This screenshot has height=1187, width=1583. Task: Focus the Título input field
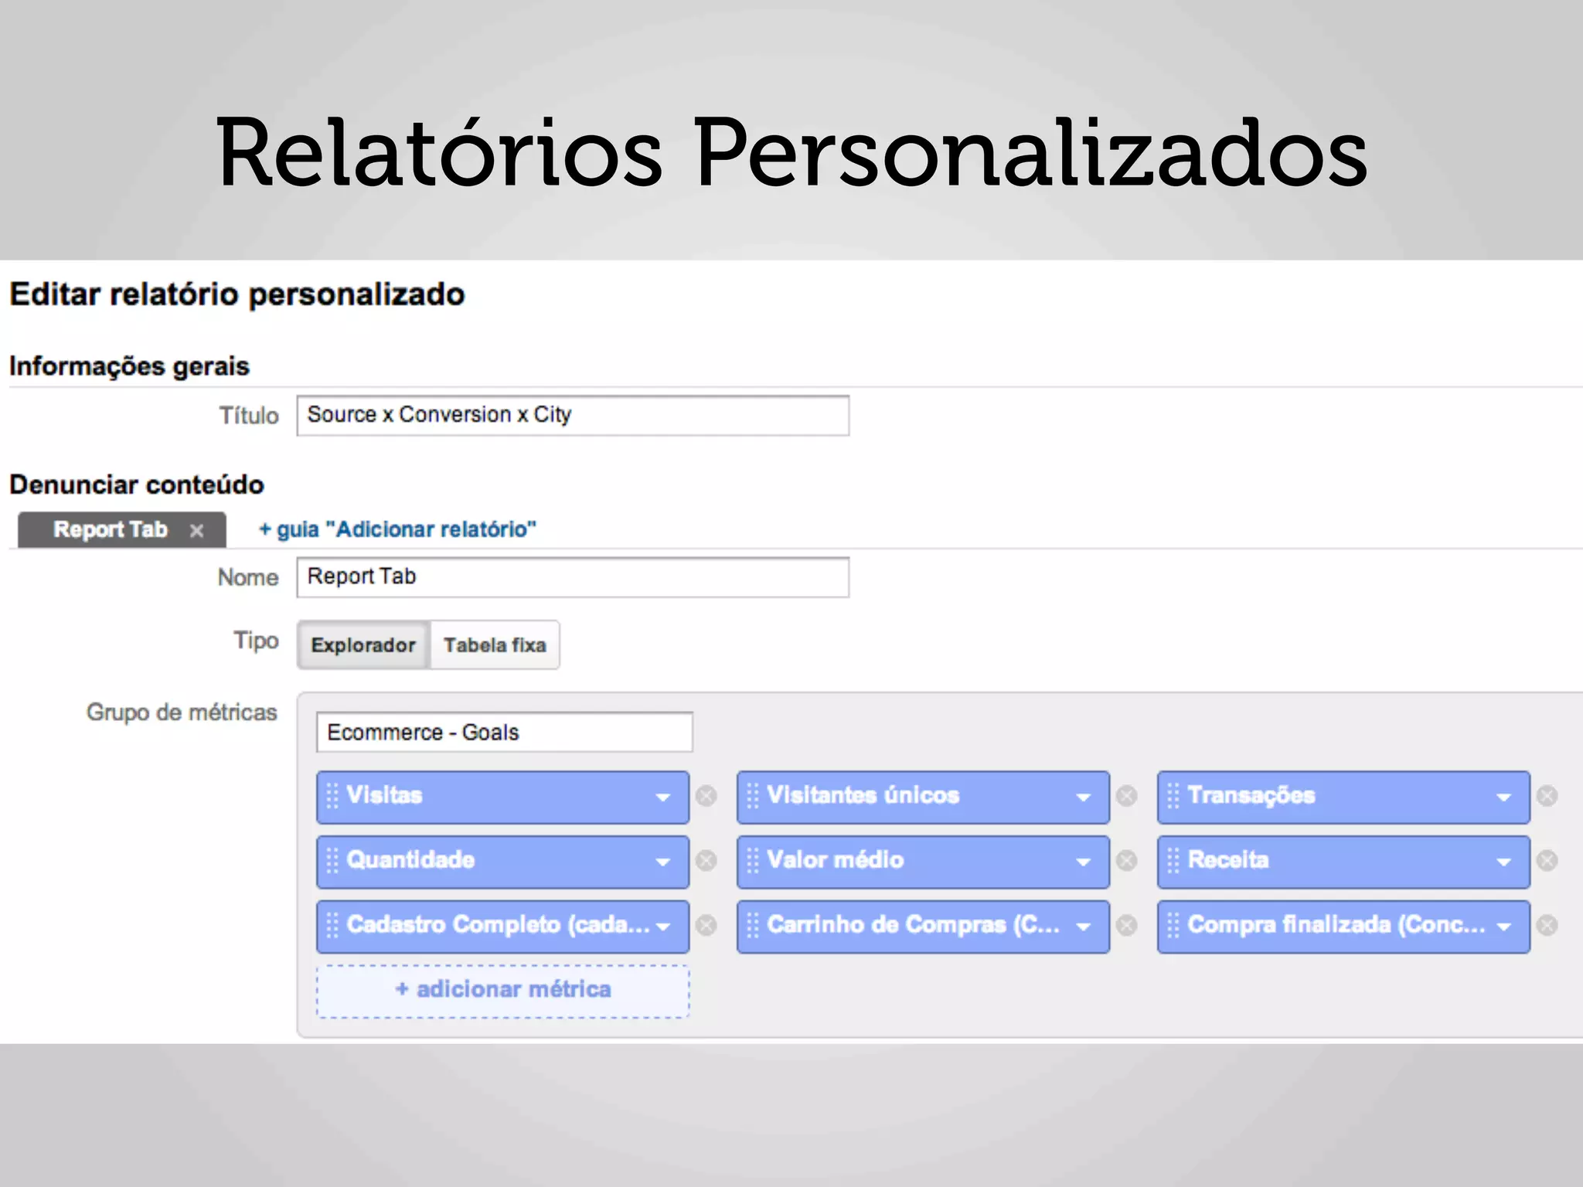click(573, 416)
